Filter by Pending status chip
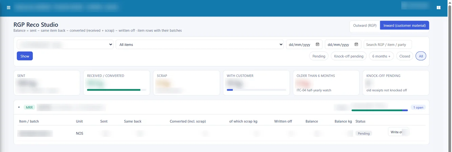Viewport: 452px width, 152px height. click(x=319, y=56)
